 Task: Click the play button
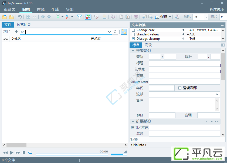[12, 153]
